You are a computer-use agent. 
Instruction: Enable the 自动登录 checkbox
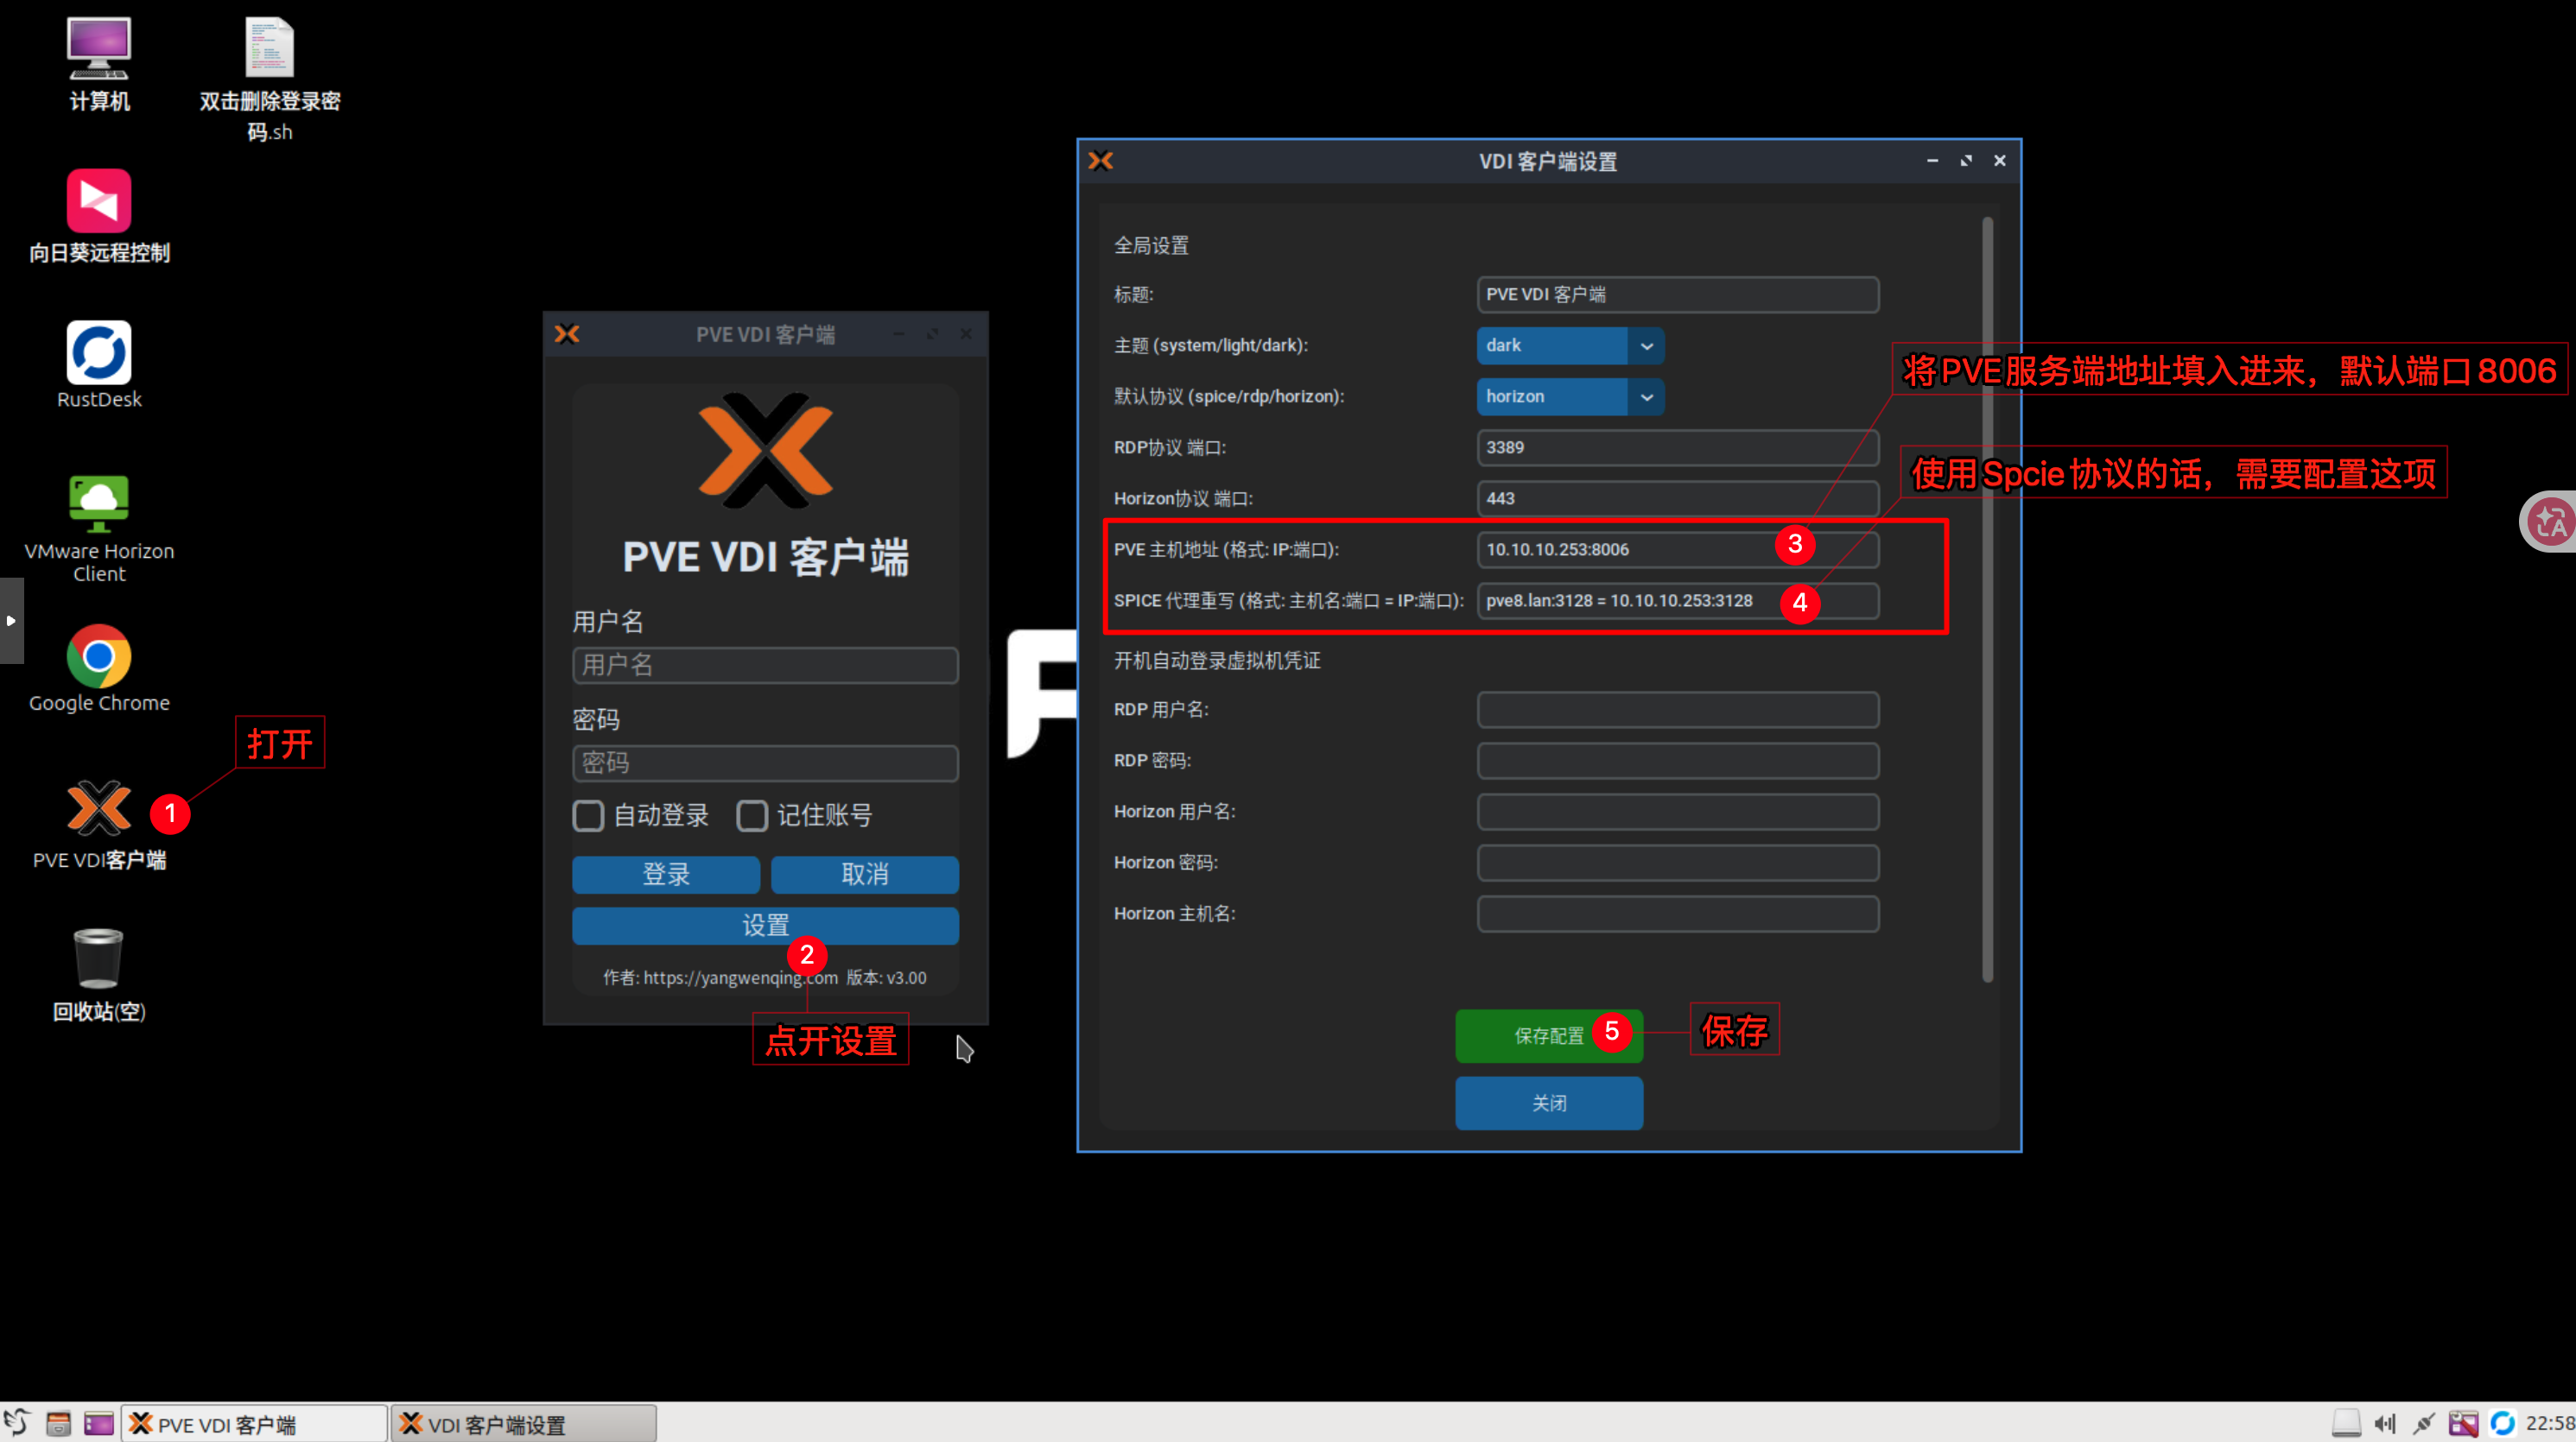(x=588, y=815)
